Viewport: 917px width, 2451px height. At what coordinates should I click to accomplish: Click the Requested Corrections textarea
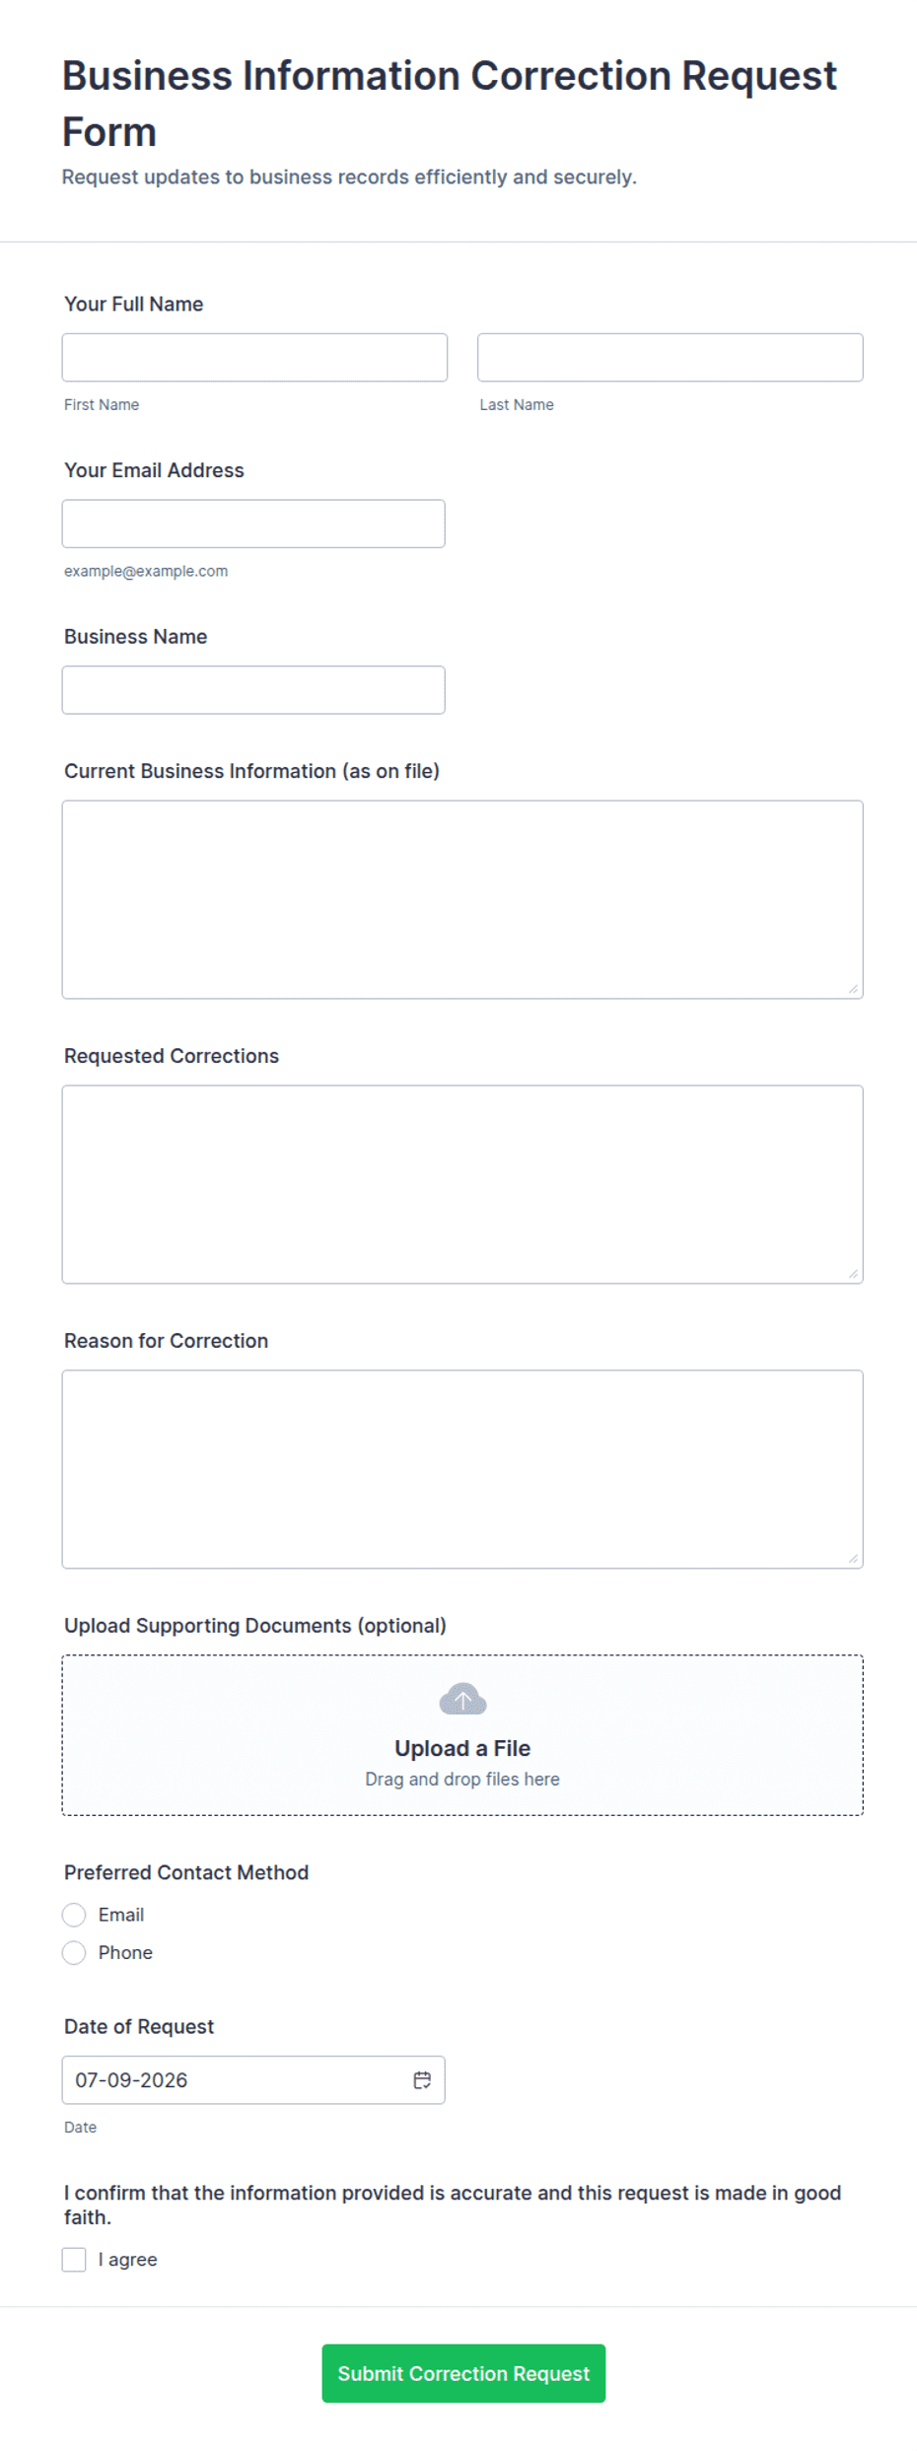pos(462,1184)
